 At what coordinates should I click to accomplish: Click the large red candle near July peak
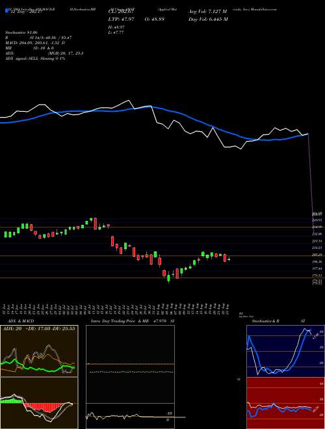(95, 224)
